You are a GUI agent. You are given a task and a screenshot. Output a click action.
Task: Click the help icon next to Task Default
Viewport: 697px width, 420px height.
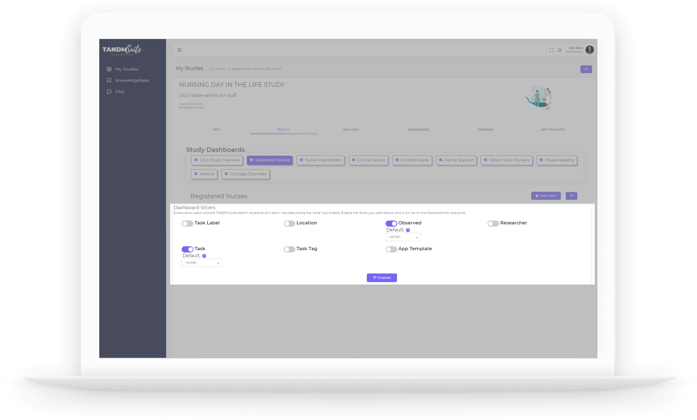204,256
